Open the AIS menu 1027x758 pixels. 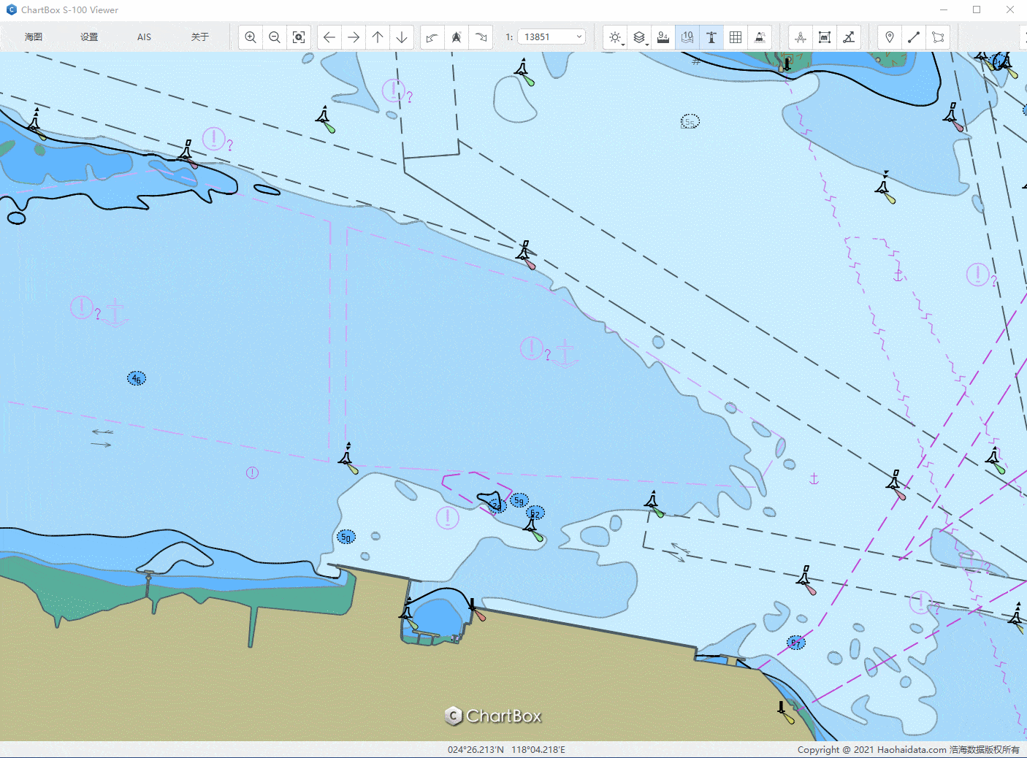145,37
